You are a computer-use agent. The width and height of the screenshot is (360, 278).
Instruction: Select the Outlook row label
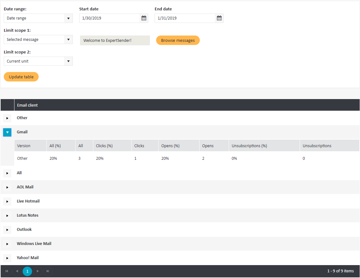24,229
